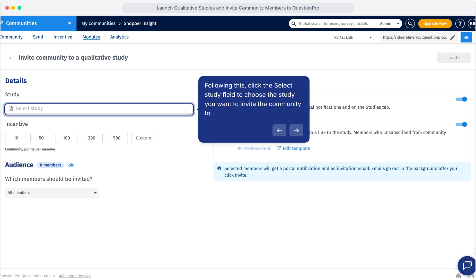Go to My Communities breadcrumb
Viewport: 476px width, 278px height.
pos(99,23)
